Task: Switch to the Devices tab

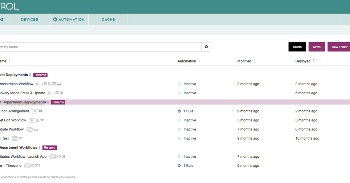Action: (x=29, y=19)
